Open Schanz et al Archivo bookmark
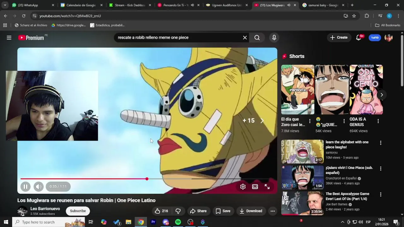Image resolution: width=404 pixels, height=227 pixels. [31, 25]
